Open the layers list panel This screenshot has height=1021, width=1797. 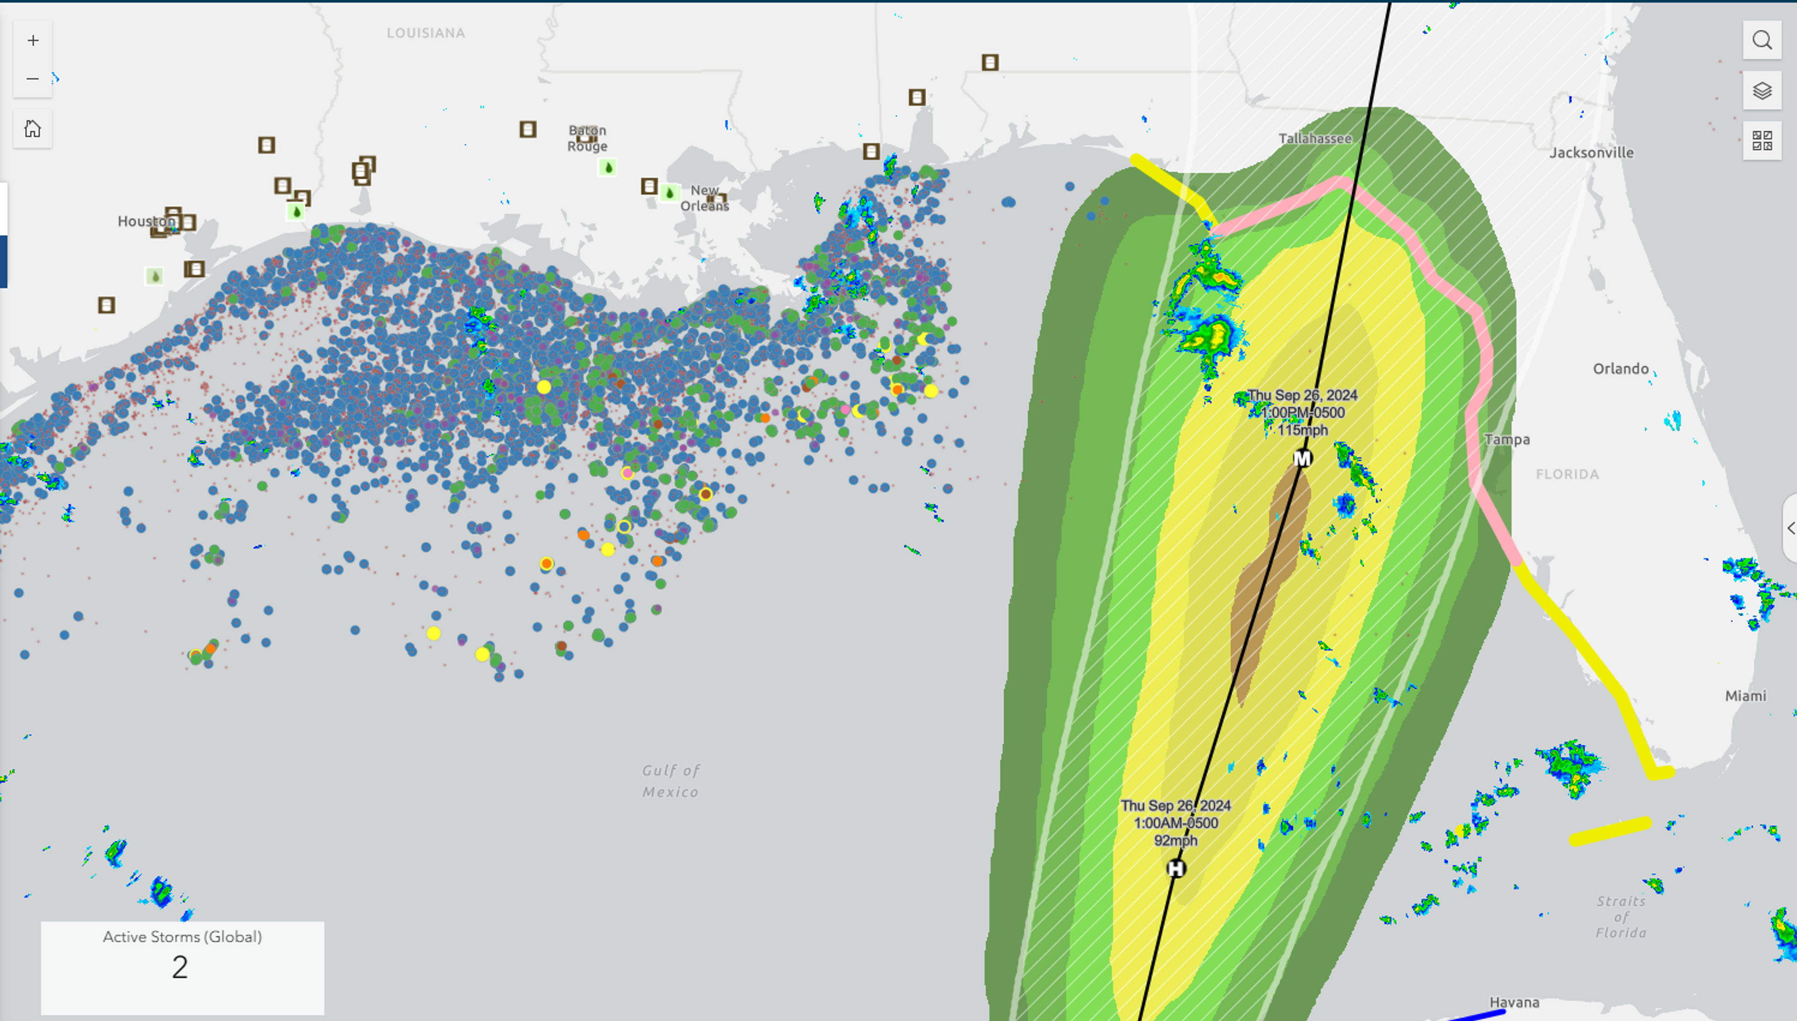[x=1762, y=90]
